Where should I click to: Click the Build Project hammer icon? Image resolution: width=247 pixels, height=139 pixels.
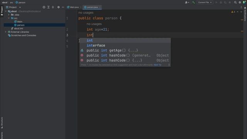point(193,2)
